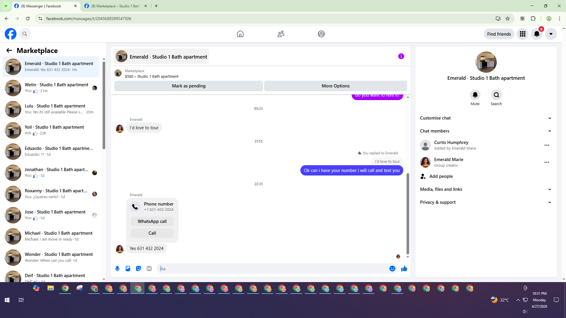Open conversation information icon
The height and width of the screenshot is (318, 566).
point(401,56)
